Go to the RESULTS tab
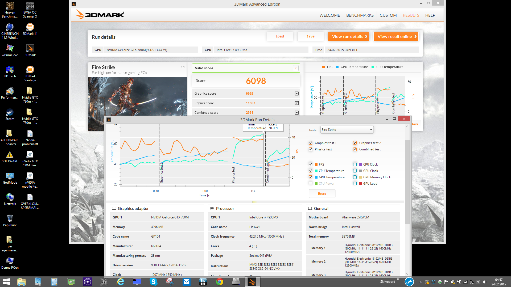511x287 pixels. point(411,15)
